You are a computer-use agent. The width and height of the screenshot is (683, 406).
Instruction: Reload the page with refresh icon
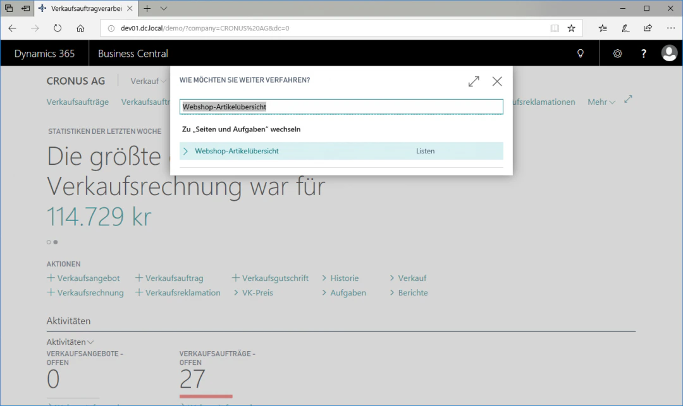point(58,28)
